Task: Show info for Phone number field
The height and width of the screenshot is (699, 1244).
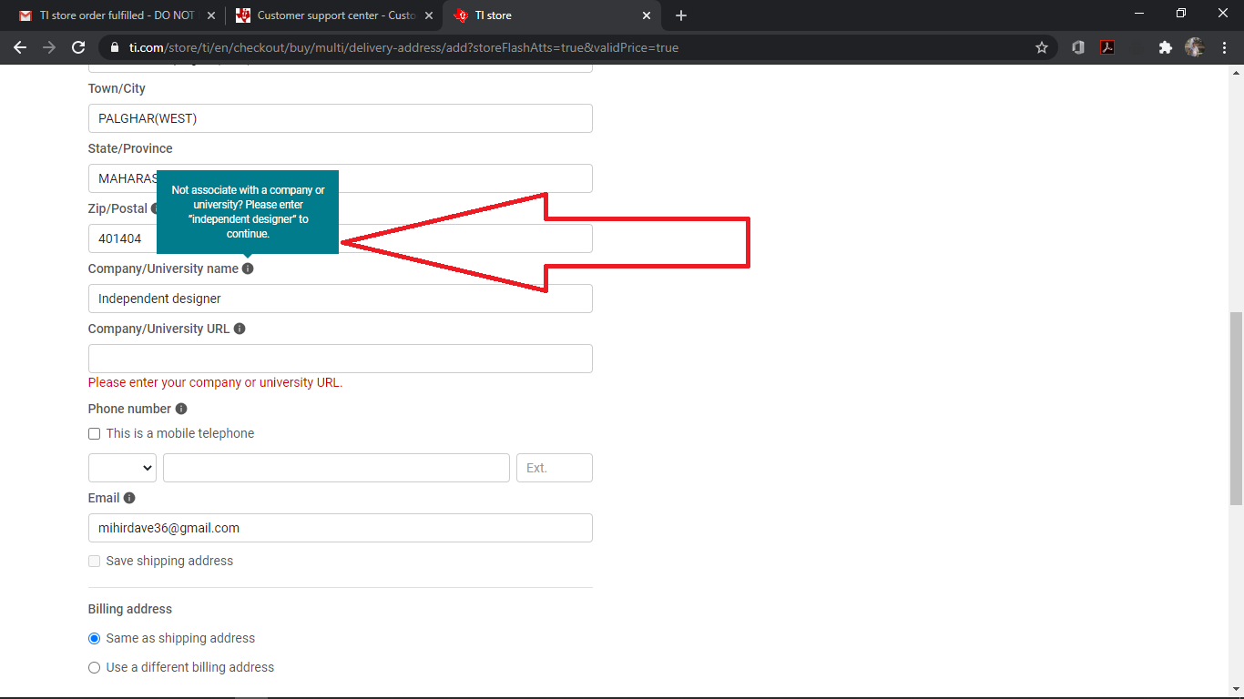Action: pyautogui.click(x=181, y=409)
